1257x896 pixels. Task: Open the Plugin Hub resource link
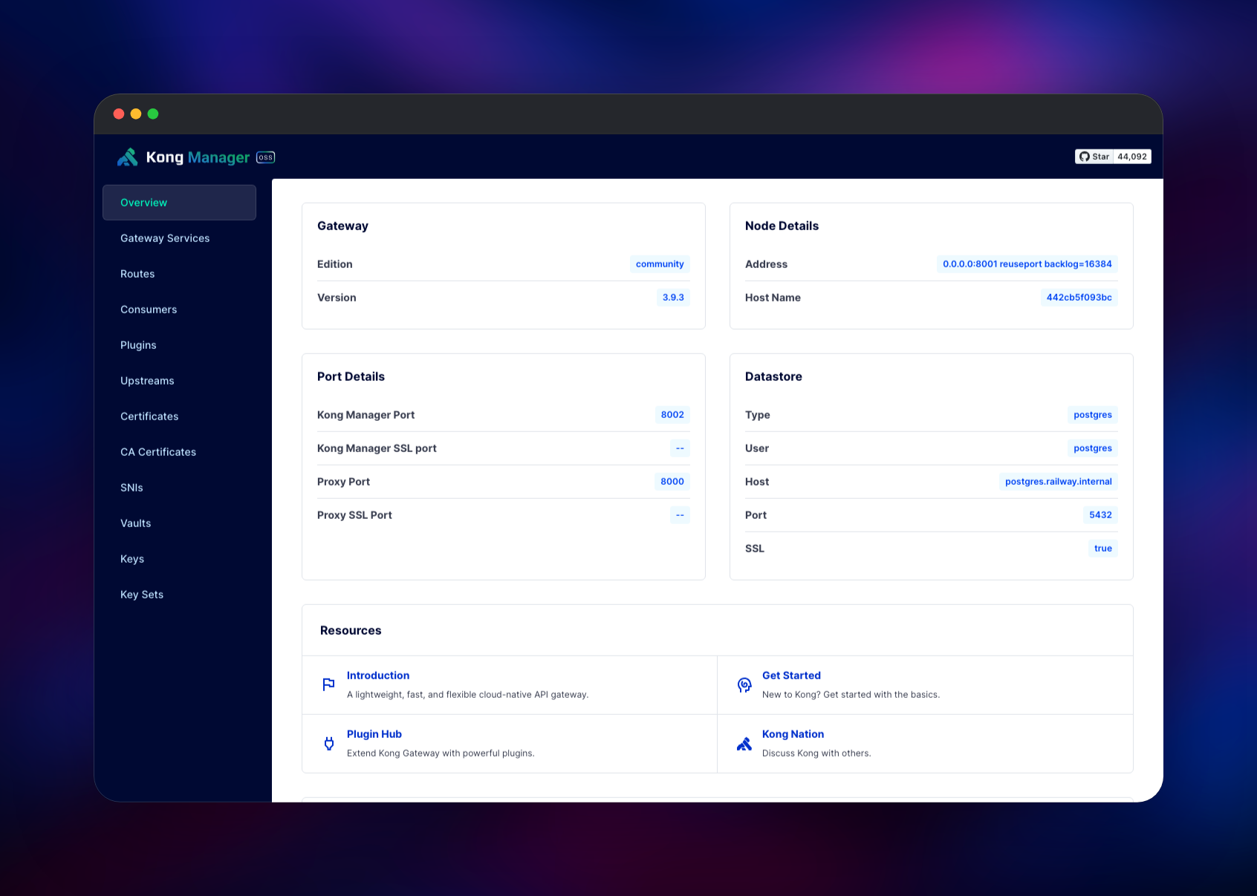[x=374, y=734]
